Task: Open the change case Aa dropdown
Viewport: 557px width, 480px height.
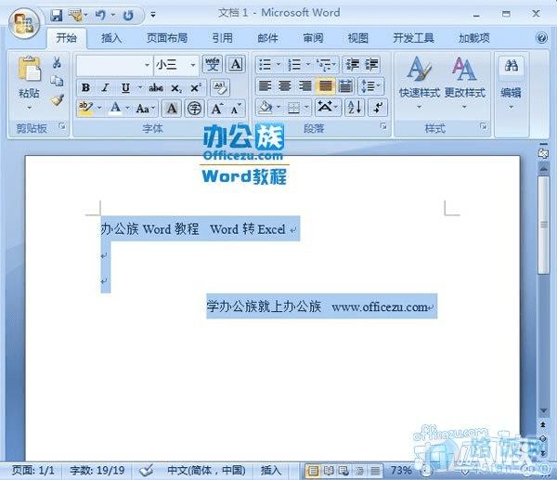Action: tap(146, 109)
